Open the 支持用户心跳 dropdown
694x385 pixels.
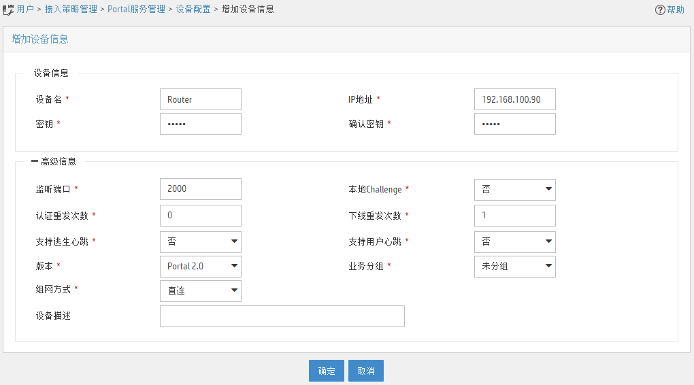click(514, 241)
